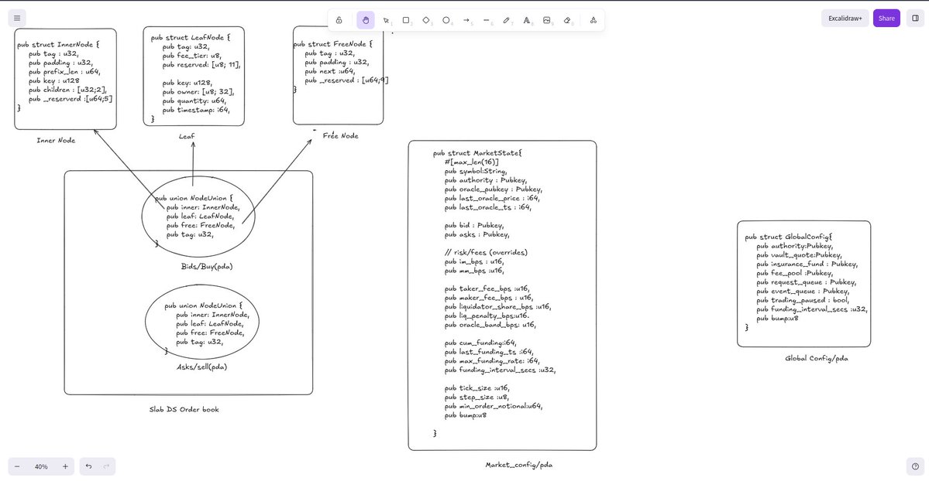Click the Excalidraw+ button
The height and width of the screenshot is (481, 929).
845,19
